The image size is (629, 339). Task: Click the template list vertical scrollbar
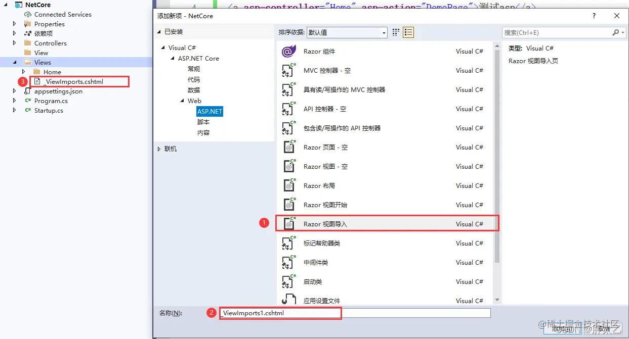pos(497,173)
